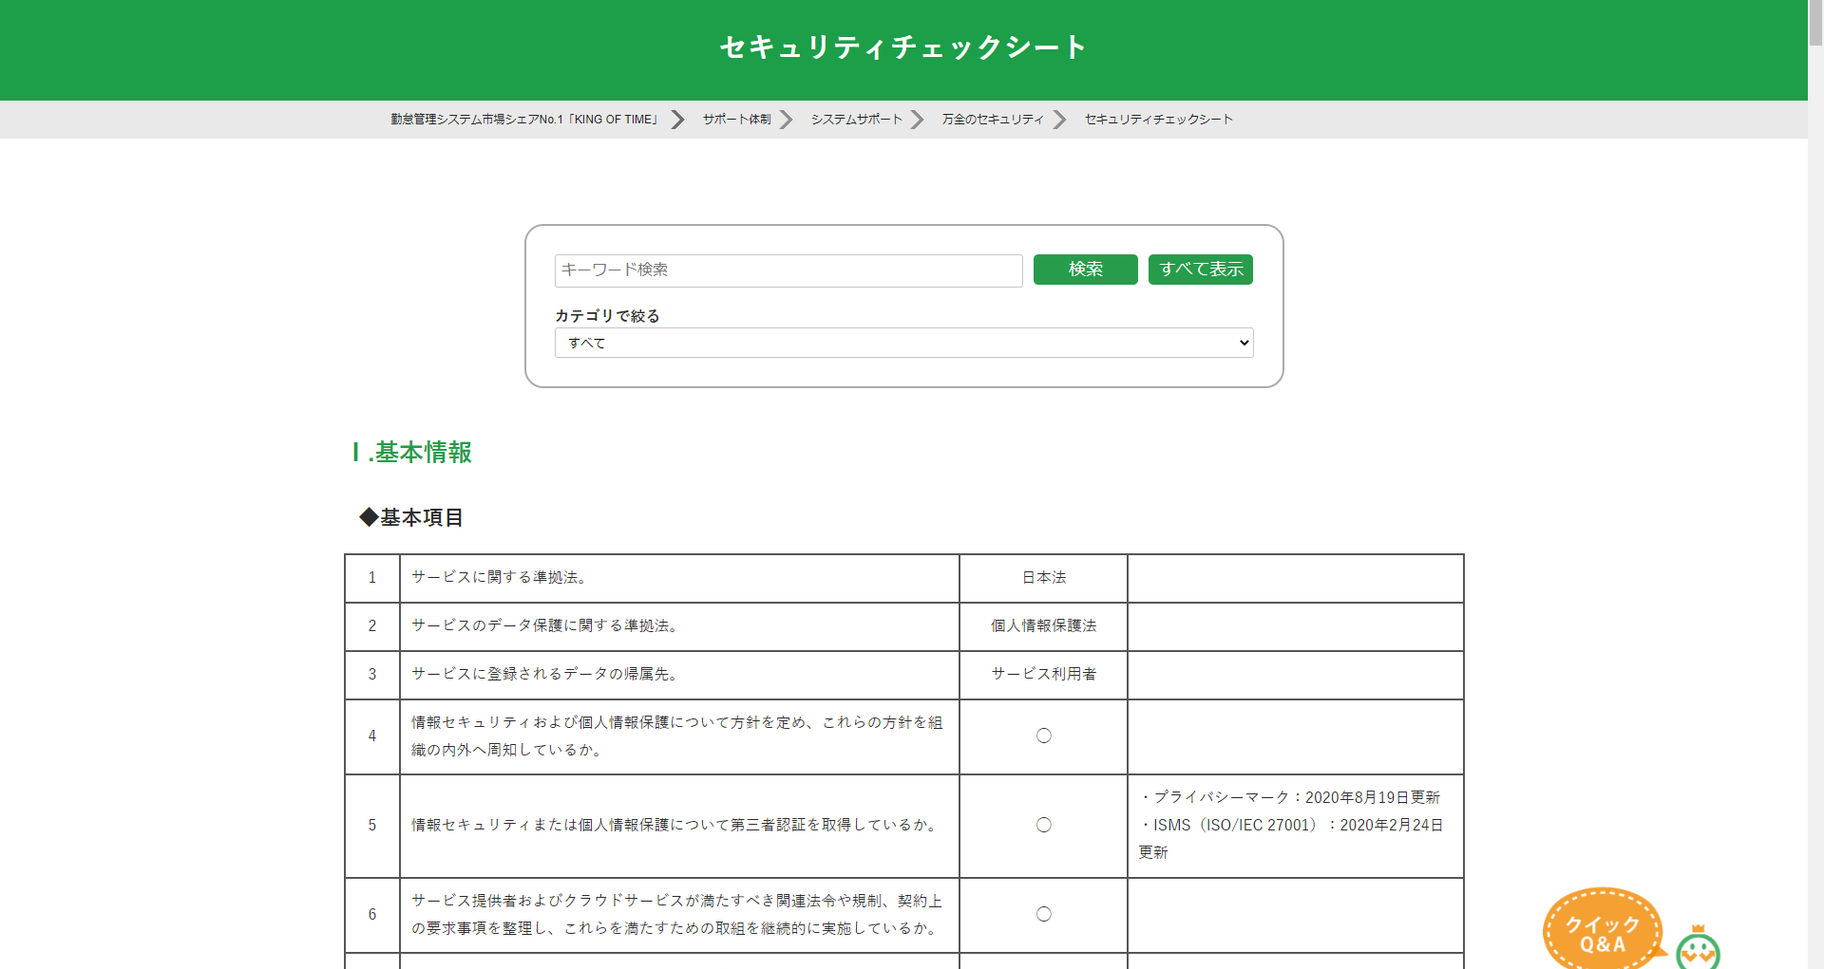Click セキュリティチェックシート breadcrumb item
Screen dimensions: 1824x969
(1159, 120)
